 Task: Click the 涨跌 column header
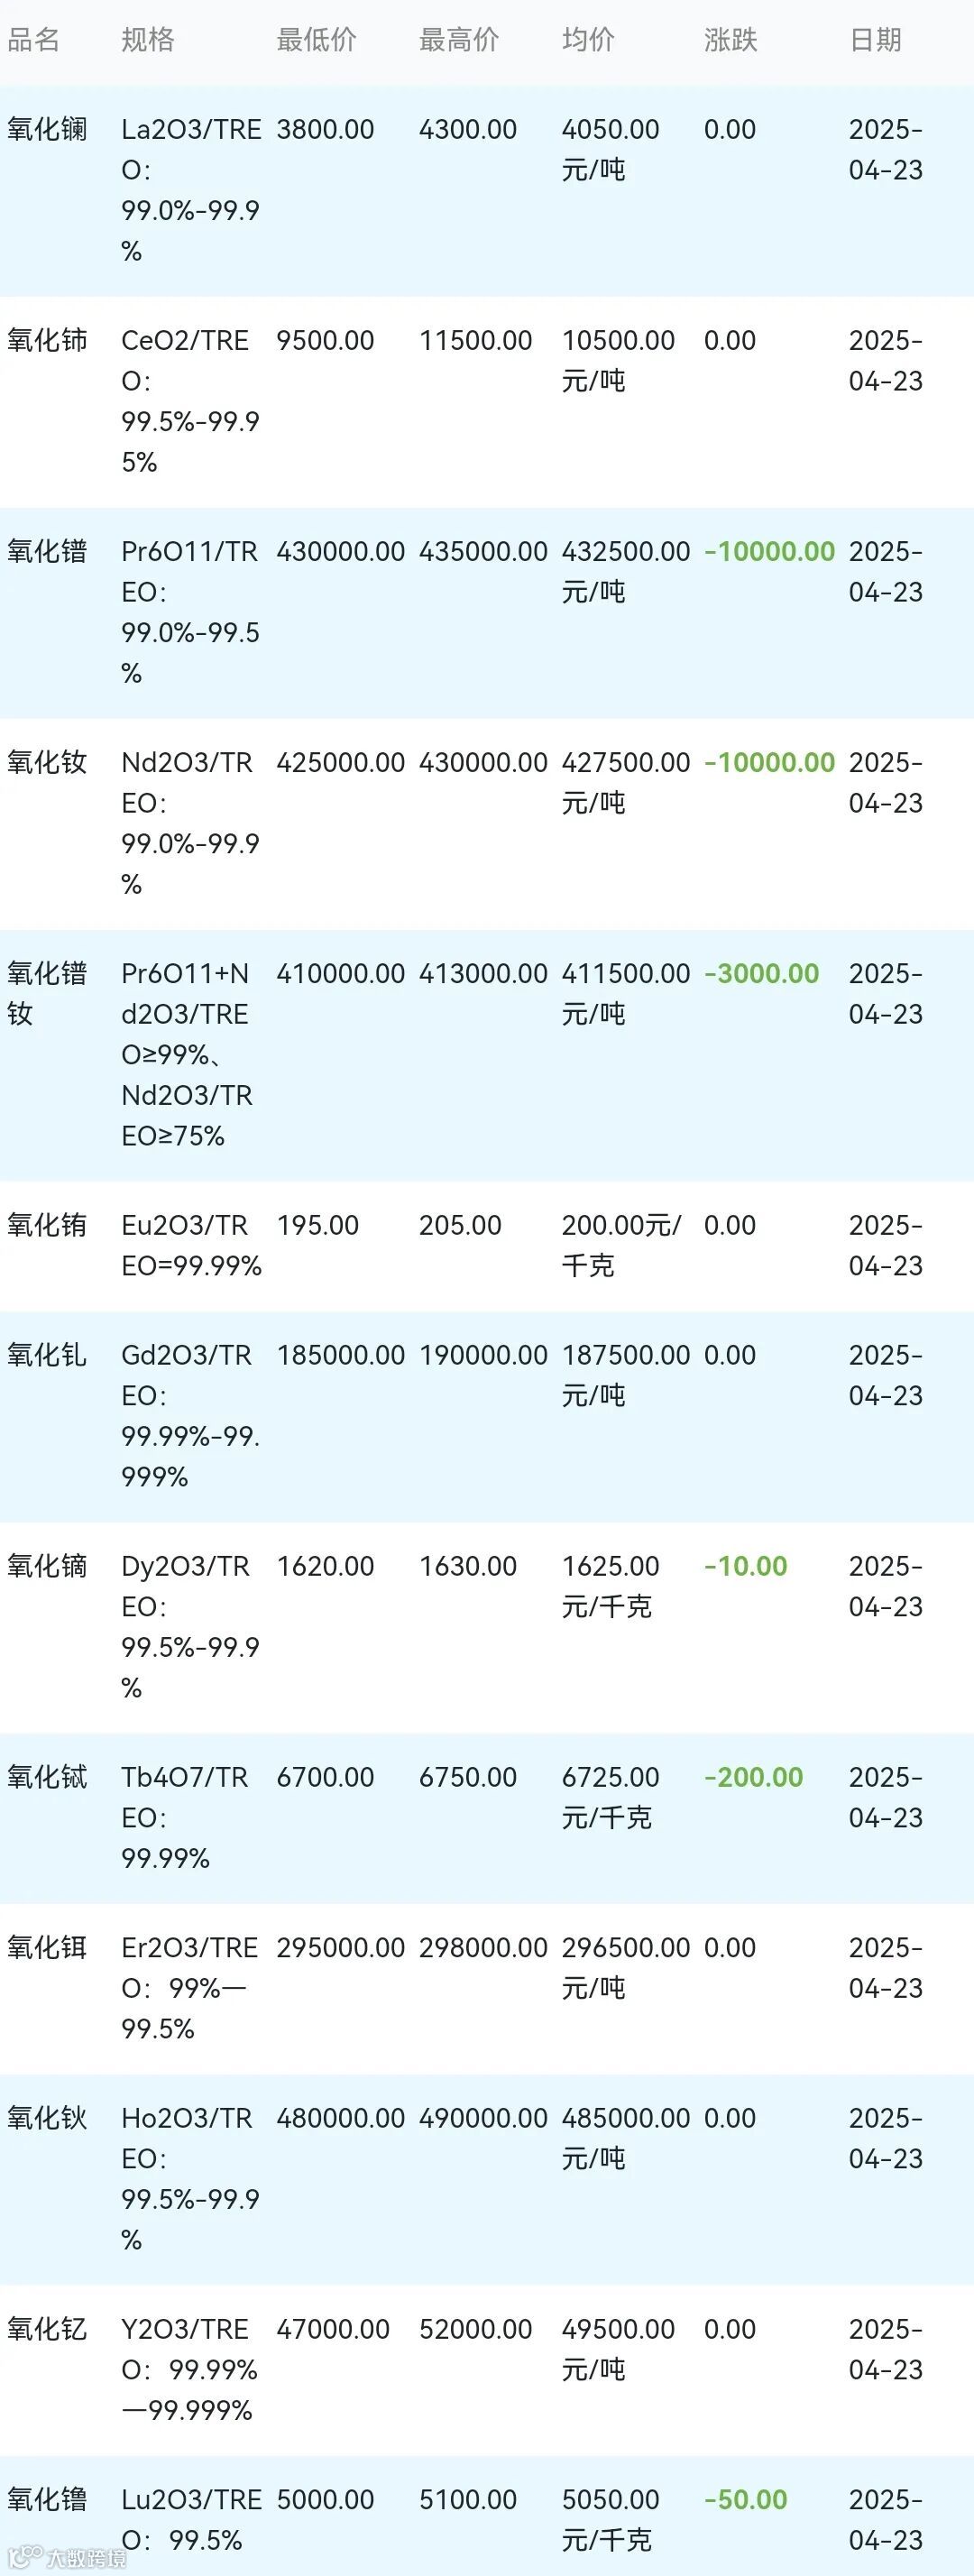pyautogui.click(x=730, y=40)
